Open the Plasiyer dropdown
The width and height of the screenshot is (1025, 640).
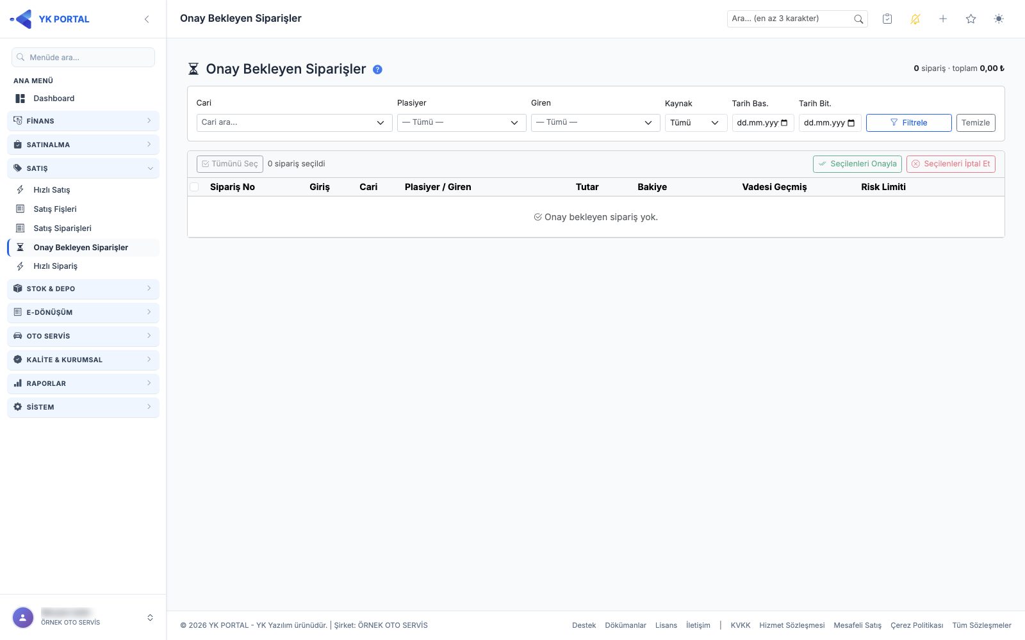pos(461,123)
